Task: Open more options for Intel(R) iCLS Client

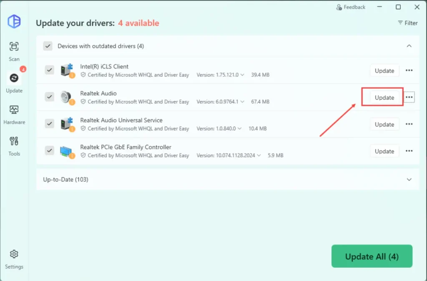Action: [x=409, y=70]
